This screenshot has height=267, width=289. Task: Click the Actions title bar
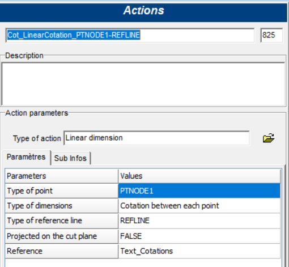(x=143, y=10)
